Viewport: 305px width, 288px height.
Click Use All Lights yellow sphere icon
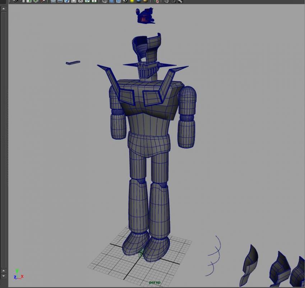point(132,1)
